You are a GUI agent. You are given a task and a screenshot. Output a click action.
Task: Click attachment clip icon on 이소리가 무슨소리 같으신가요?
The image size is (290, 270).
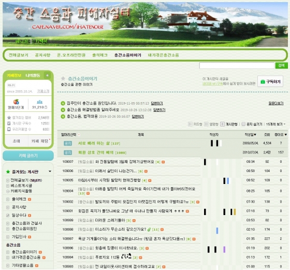[149, 230]
